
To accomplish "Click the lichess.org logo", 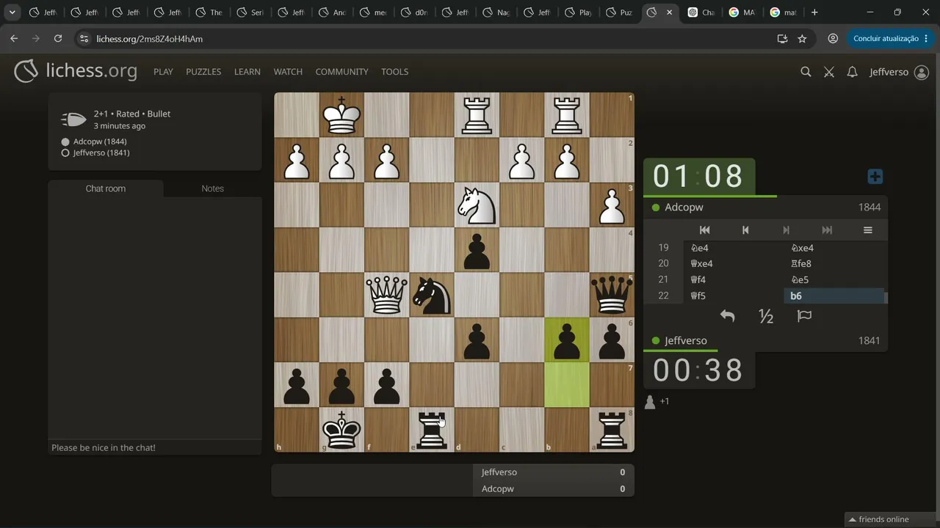I will tap(75, 71).
